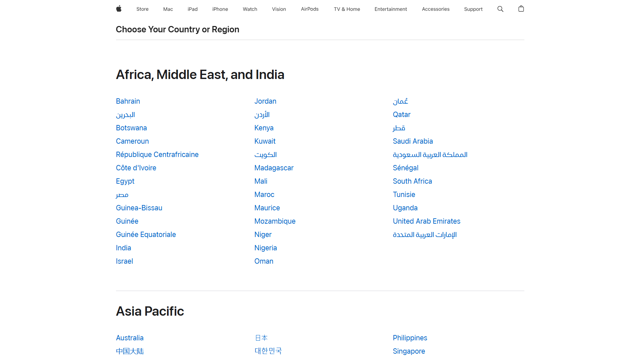Select Singapore link

point(409,351)
